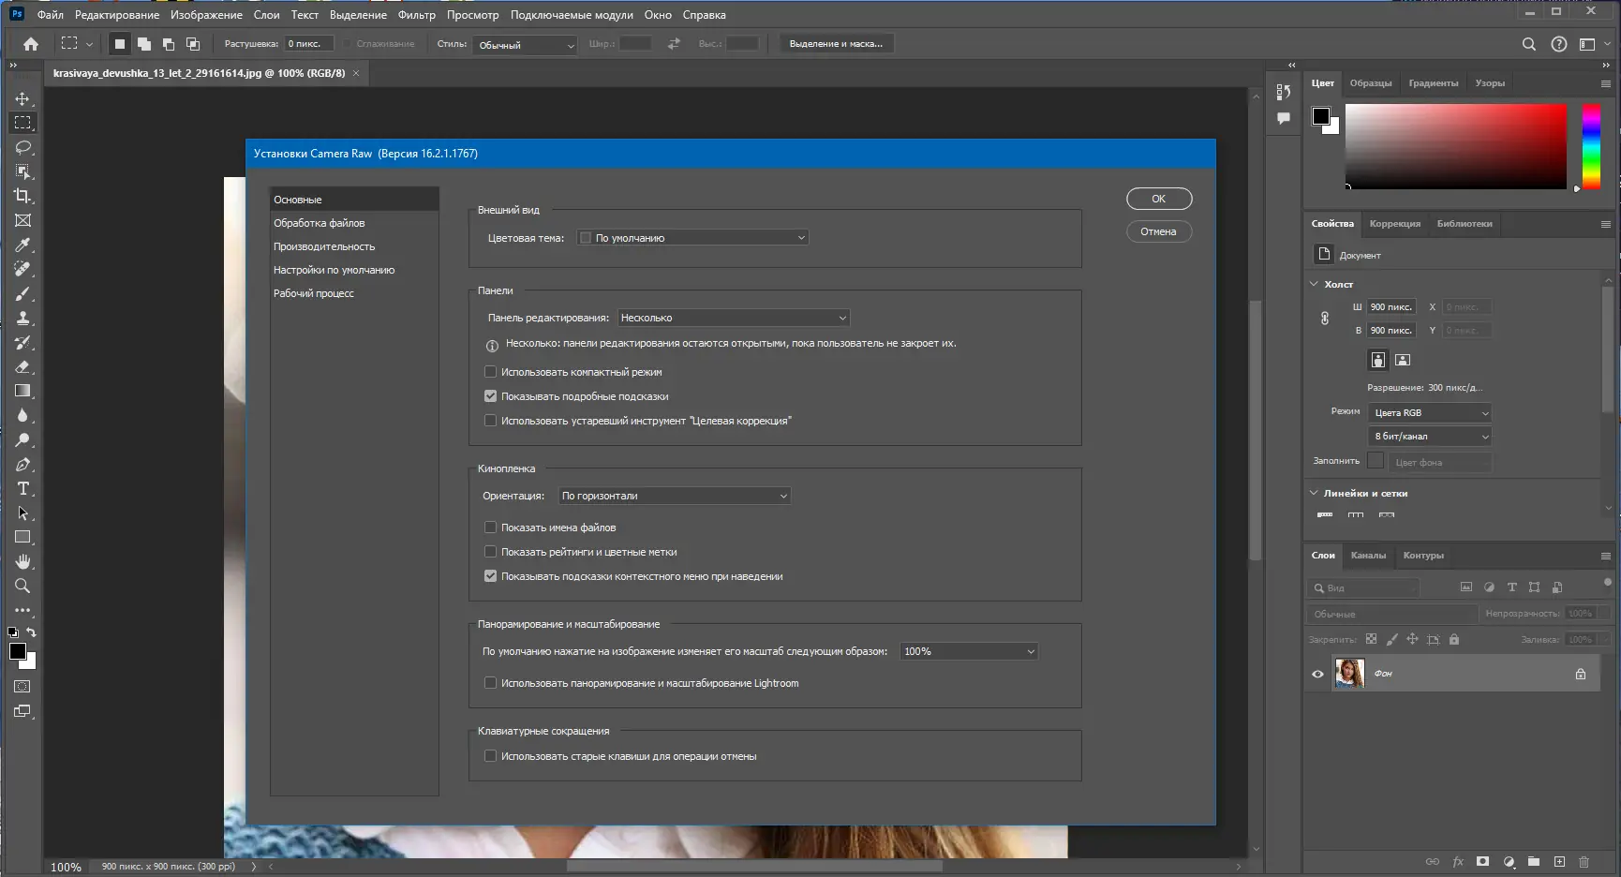Click the Home icon in options bar
The height and width of the screenshot is (877, 1621).
31,44
